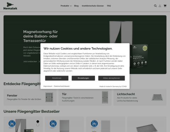Click Magnetvorhang banner headline
Viewport: 170px width, 132px height.
40,36
